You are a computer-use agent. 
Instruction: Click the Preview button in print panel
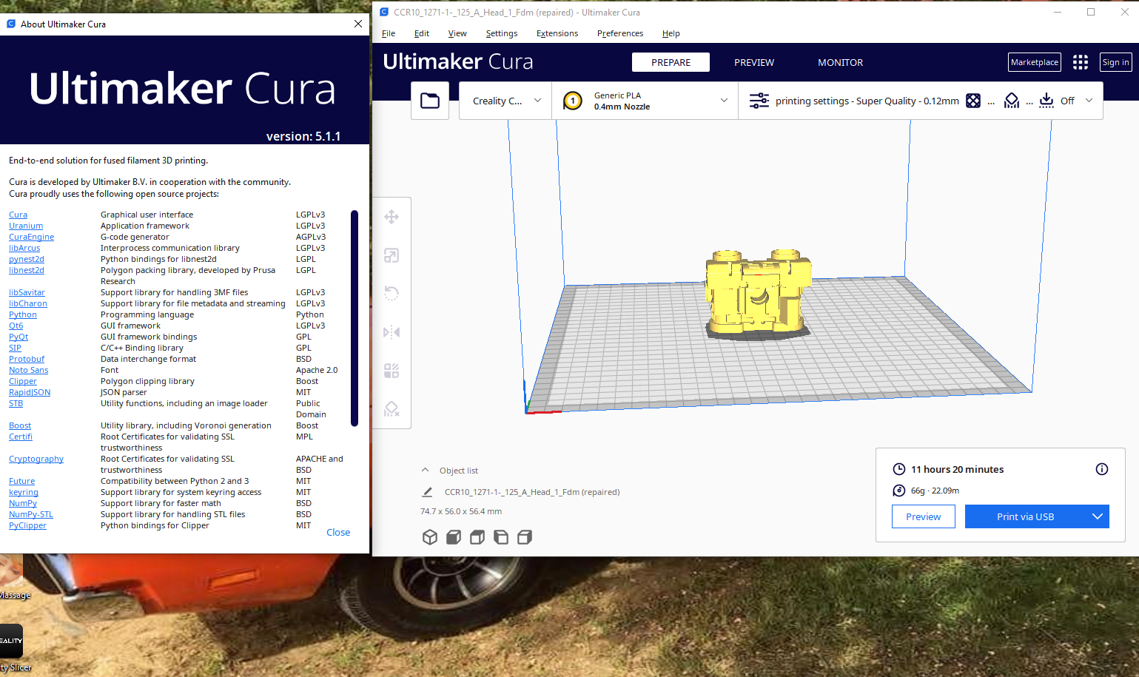point(924,516)
